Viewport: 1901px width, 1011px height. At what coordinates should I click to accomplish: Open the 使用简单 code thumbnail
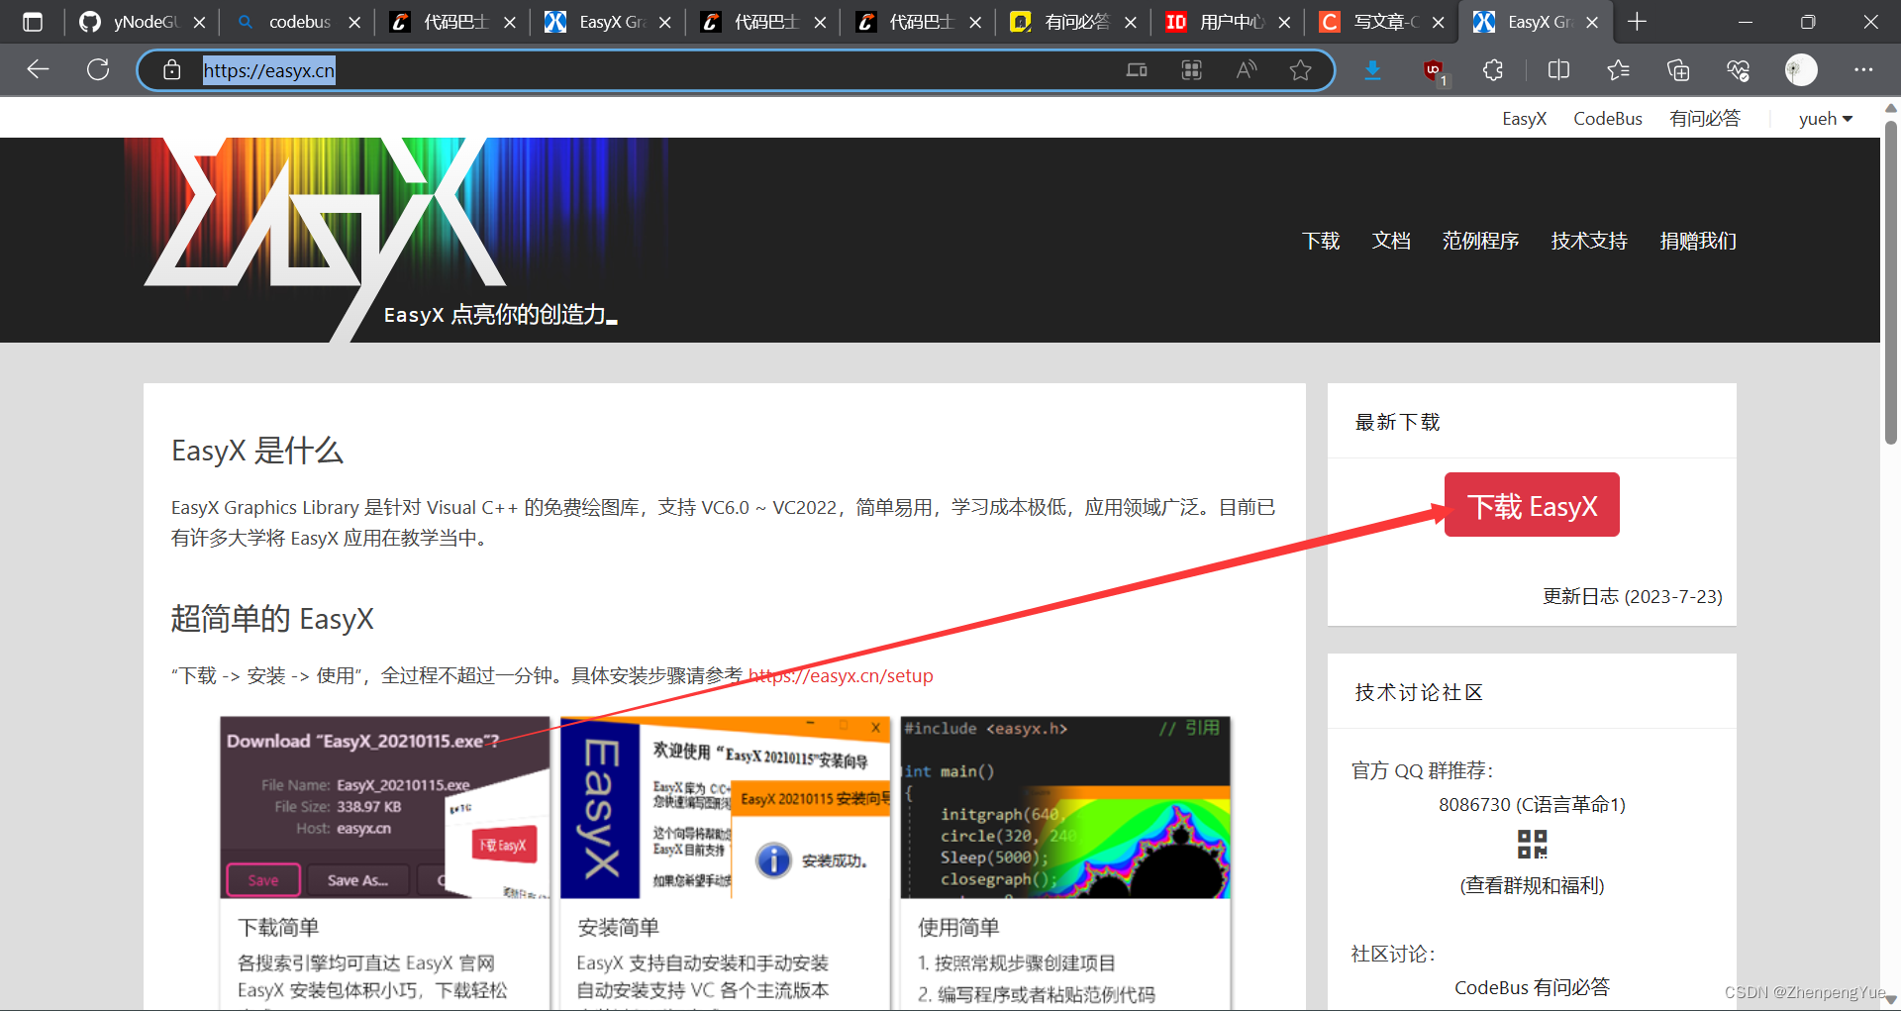(x=1065, y=807)
